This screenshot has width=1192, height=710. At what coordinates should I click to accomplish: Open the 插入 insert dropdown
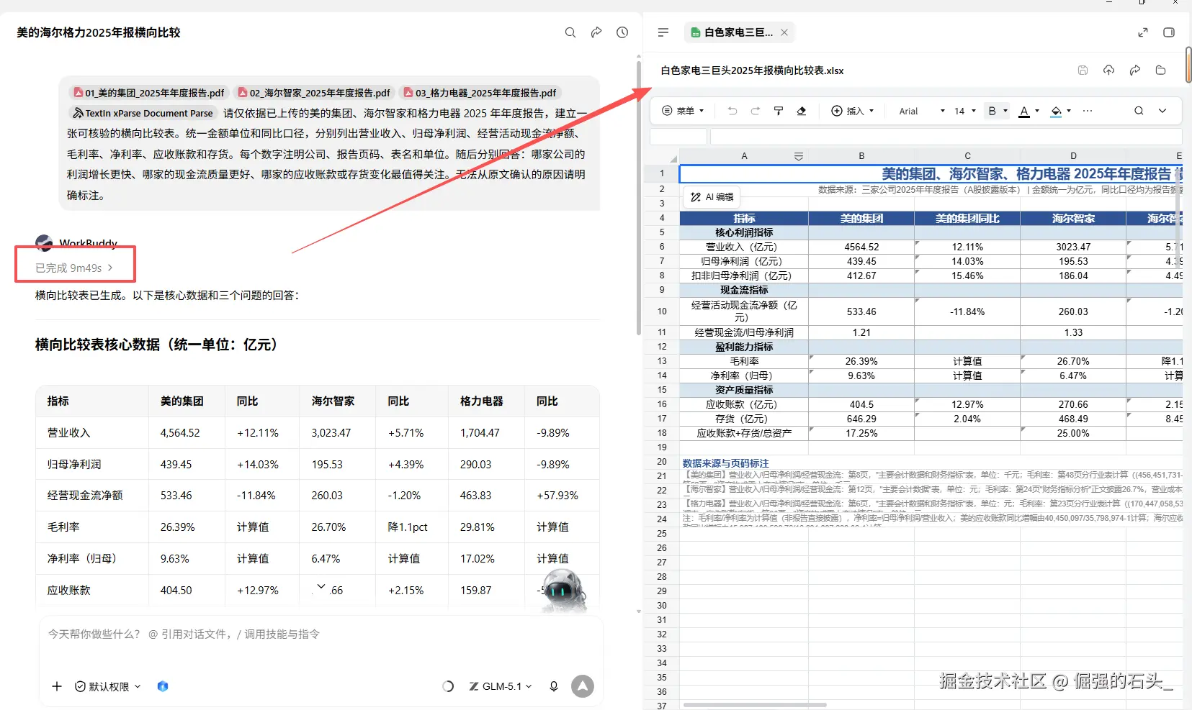pos(853,111)
